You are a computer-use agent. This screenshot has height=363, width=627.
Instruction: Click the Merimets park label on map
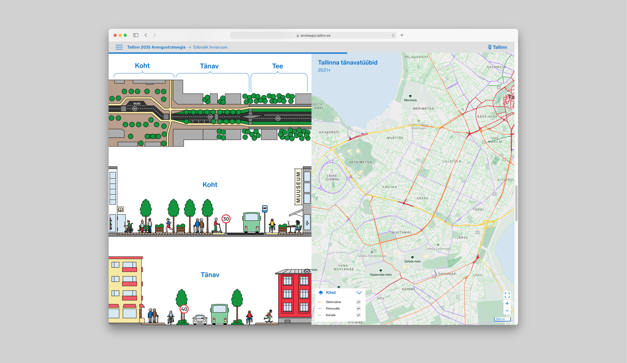(x=410, y=100)
